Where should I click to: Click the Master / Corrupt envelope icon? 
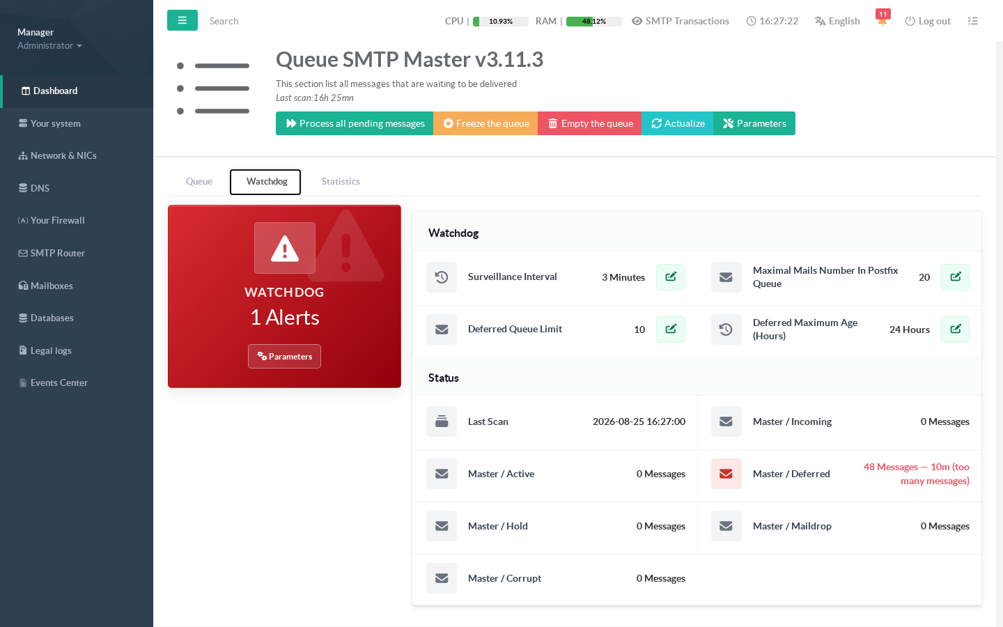442,578
